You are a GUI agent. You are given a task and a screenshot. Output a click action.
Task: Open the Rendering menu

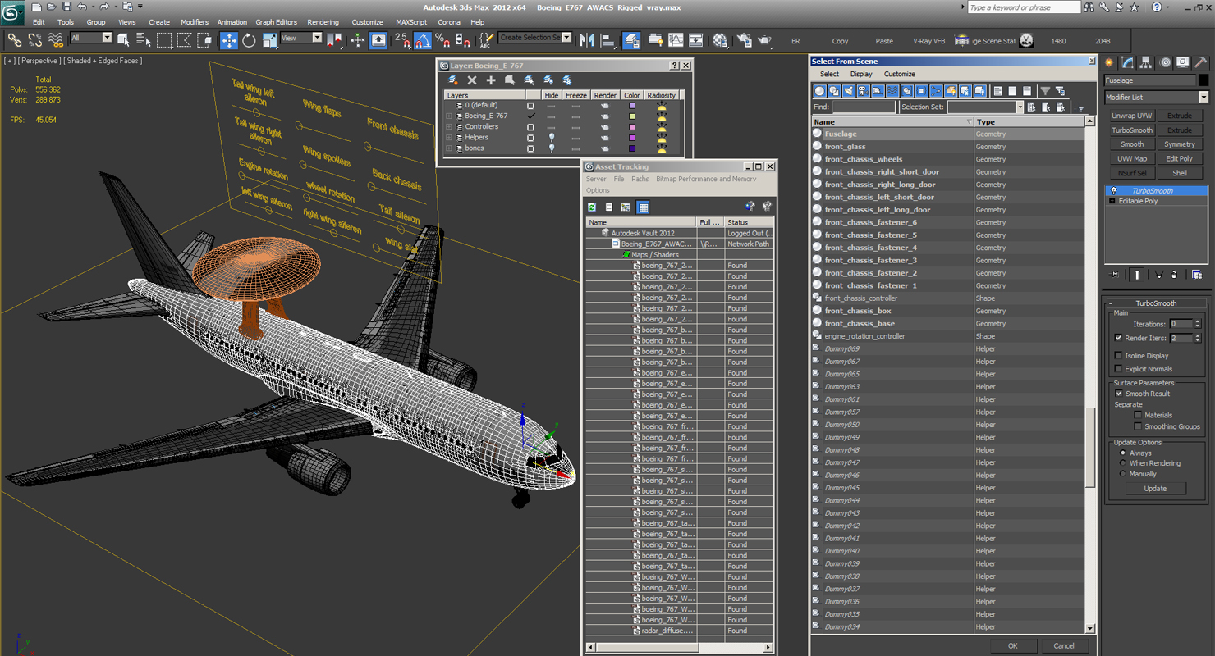point(323,22)
